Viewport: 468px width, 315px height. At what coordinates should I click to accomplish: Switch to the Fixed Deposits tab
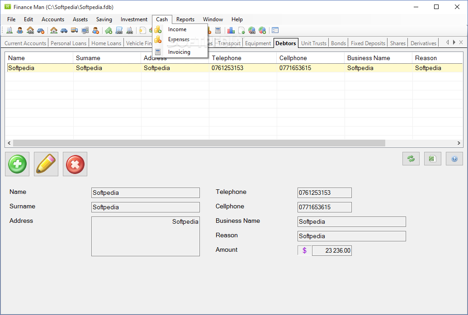tap(368, 43)
